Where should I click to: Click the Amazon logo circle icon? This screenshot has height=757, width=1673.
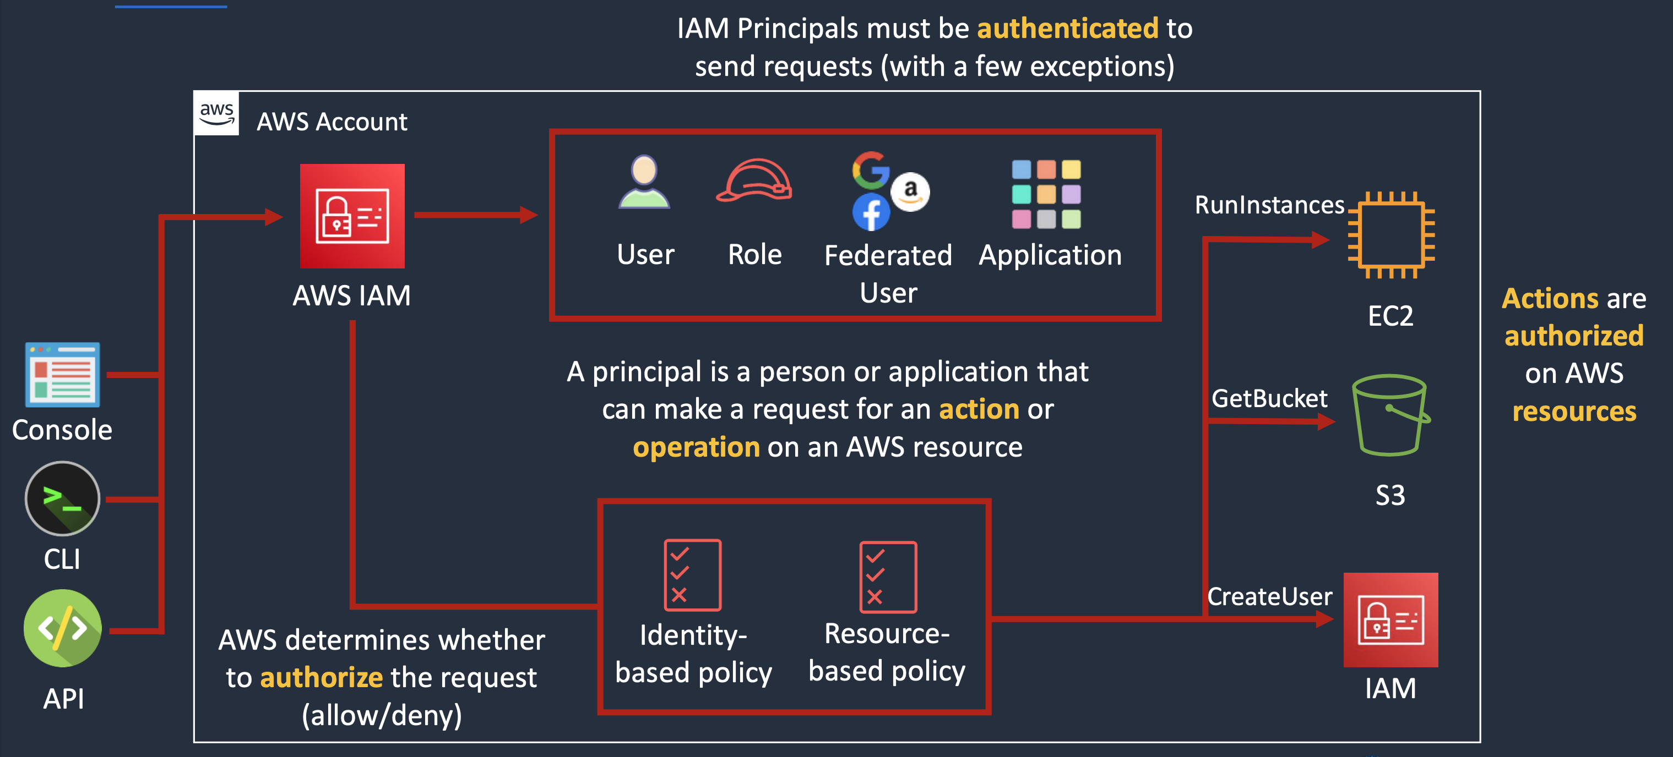(x=910, y=191)
